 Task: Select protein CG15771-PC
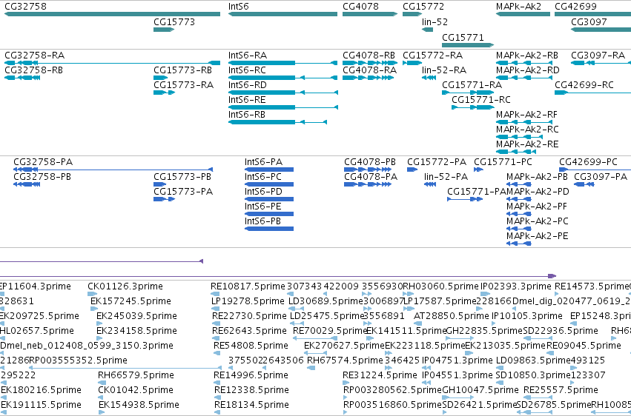pos(503,162)
